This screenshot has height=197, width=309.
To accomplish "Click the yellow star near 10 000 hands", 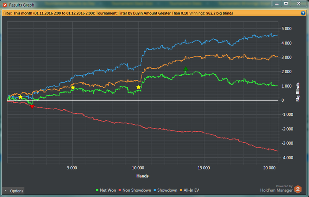I will coord(139,87).
